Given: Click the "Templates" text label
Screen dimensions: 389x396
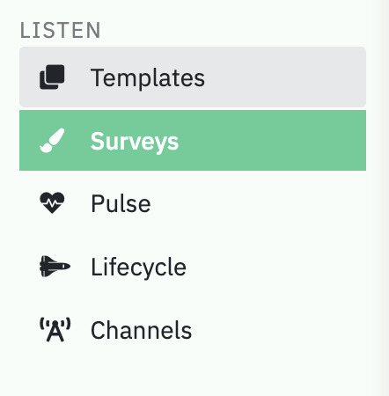Looking at the screenshot, I should (148, 77).
